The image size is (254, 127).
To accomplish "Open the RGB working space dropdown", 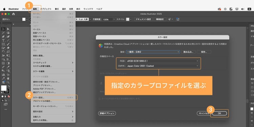I will 163,61.
